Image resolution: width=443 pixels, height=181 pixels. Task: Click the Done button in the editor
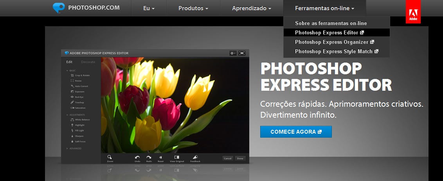tap(240, 158)
